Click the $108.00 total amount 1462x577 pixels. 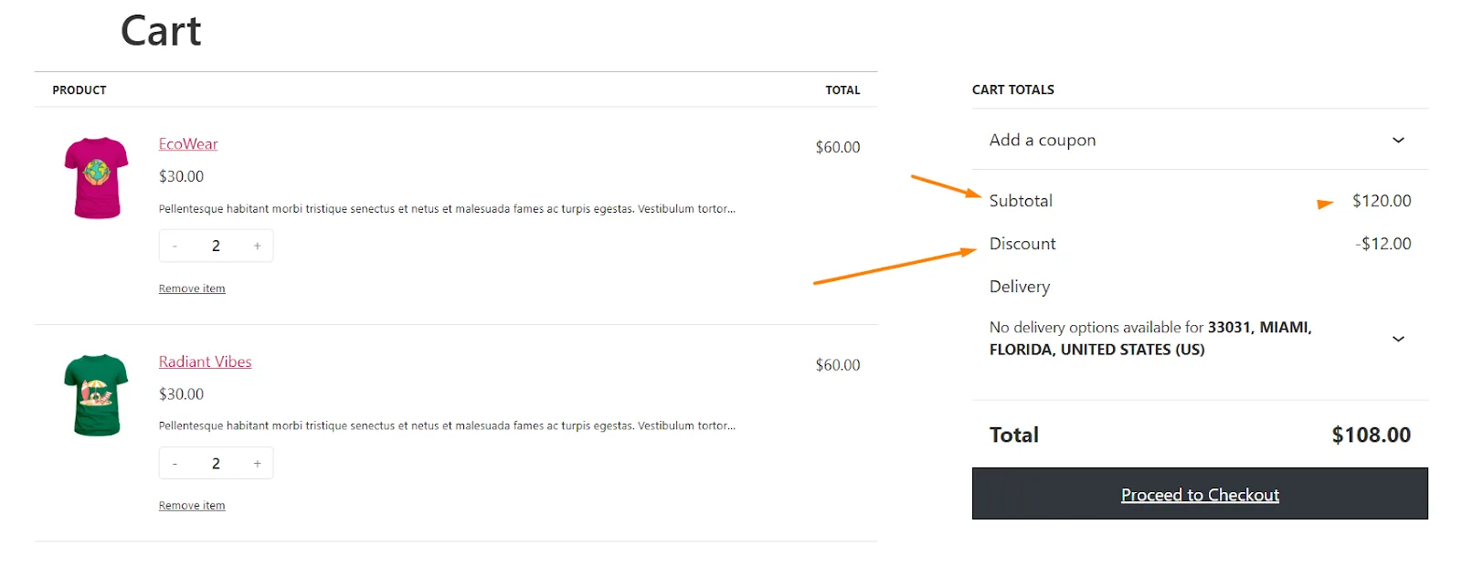[1371, 435]
